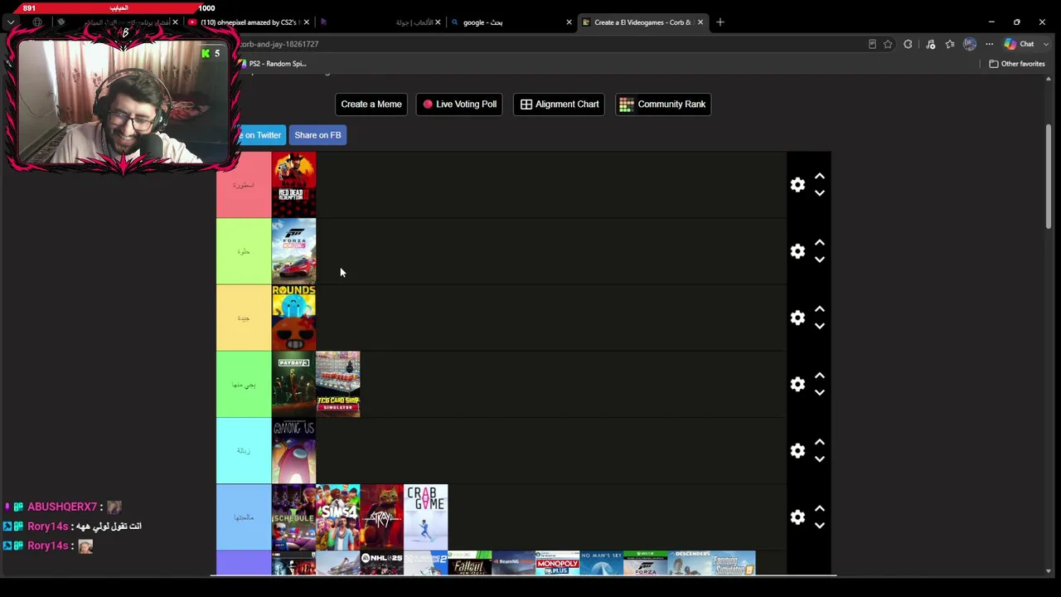Open the Community Rank button

pos(663,104)
